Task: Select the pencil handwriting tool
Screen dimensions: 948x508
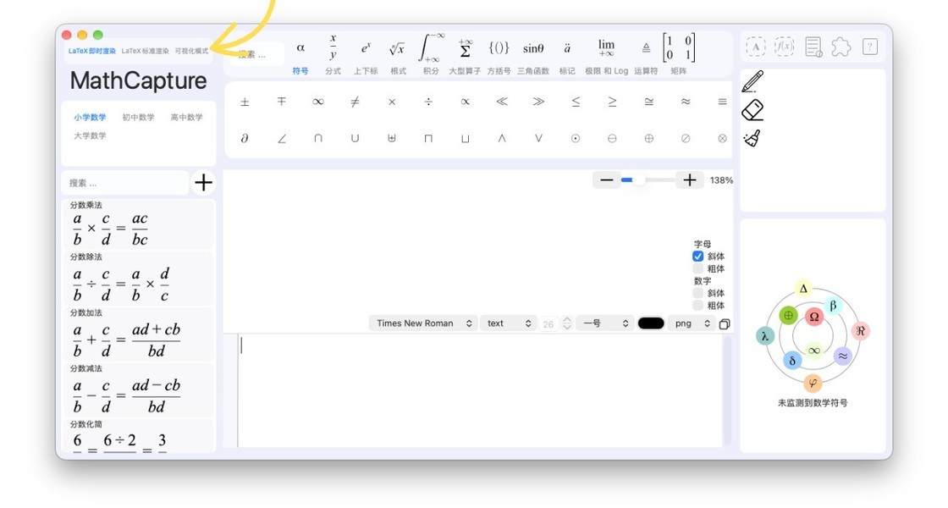Action: [x=752, y=81]
